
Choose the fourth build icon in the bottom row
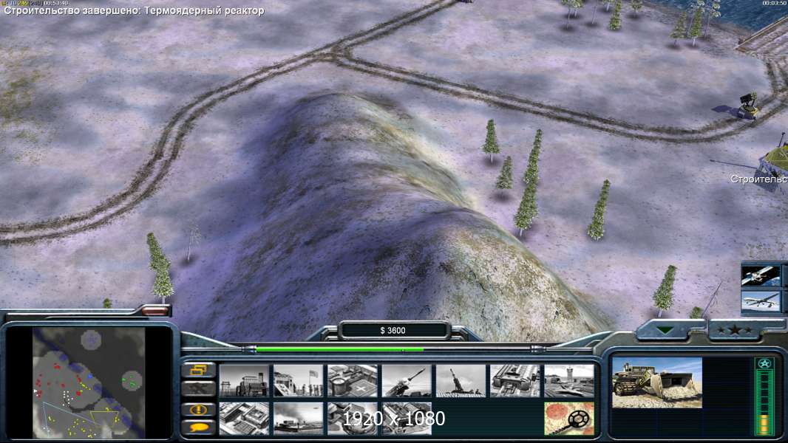(407, 418)
